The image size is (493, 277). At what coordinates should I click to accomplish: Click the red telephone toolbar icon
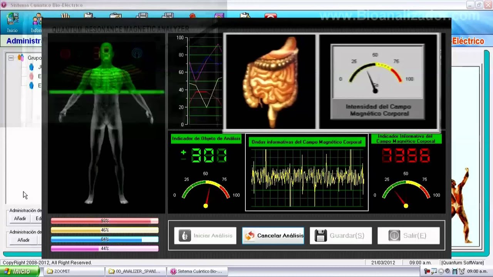click(x=271, y=16)
